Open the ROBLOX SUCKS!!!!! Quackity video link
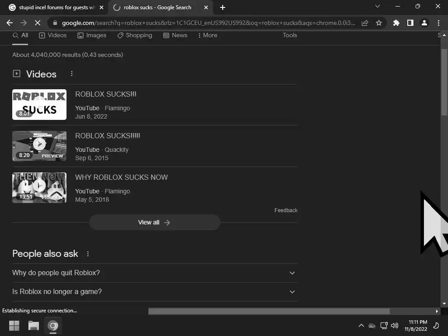This screenshot has height=336, width=448. [108, 136]
